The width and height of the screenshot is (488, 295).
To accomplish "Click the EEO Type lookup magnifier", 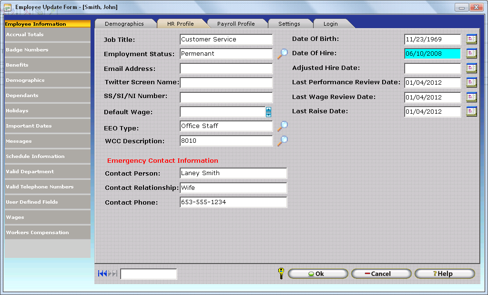I will point(283,126).
